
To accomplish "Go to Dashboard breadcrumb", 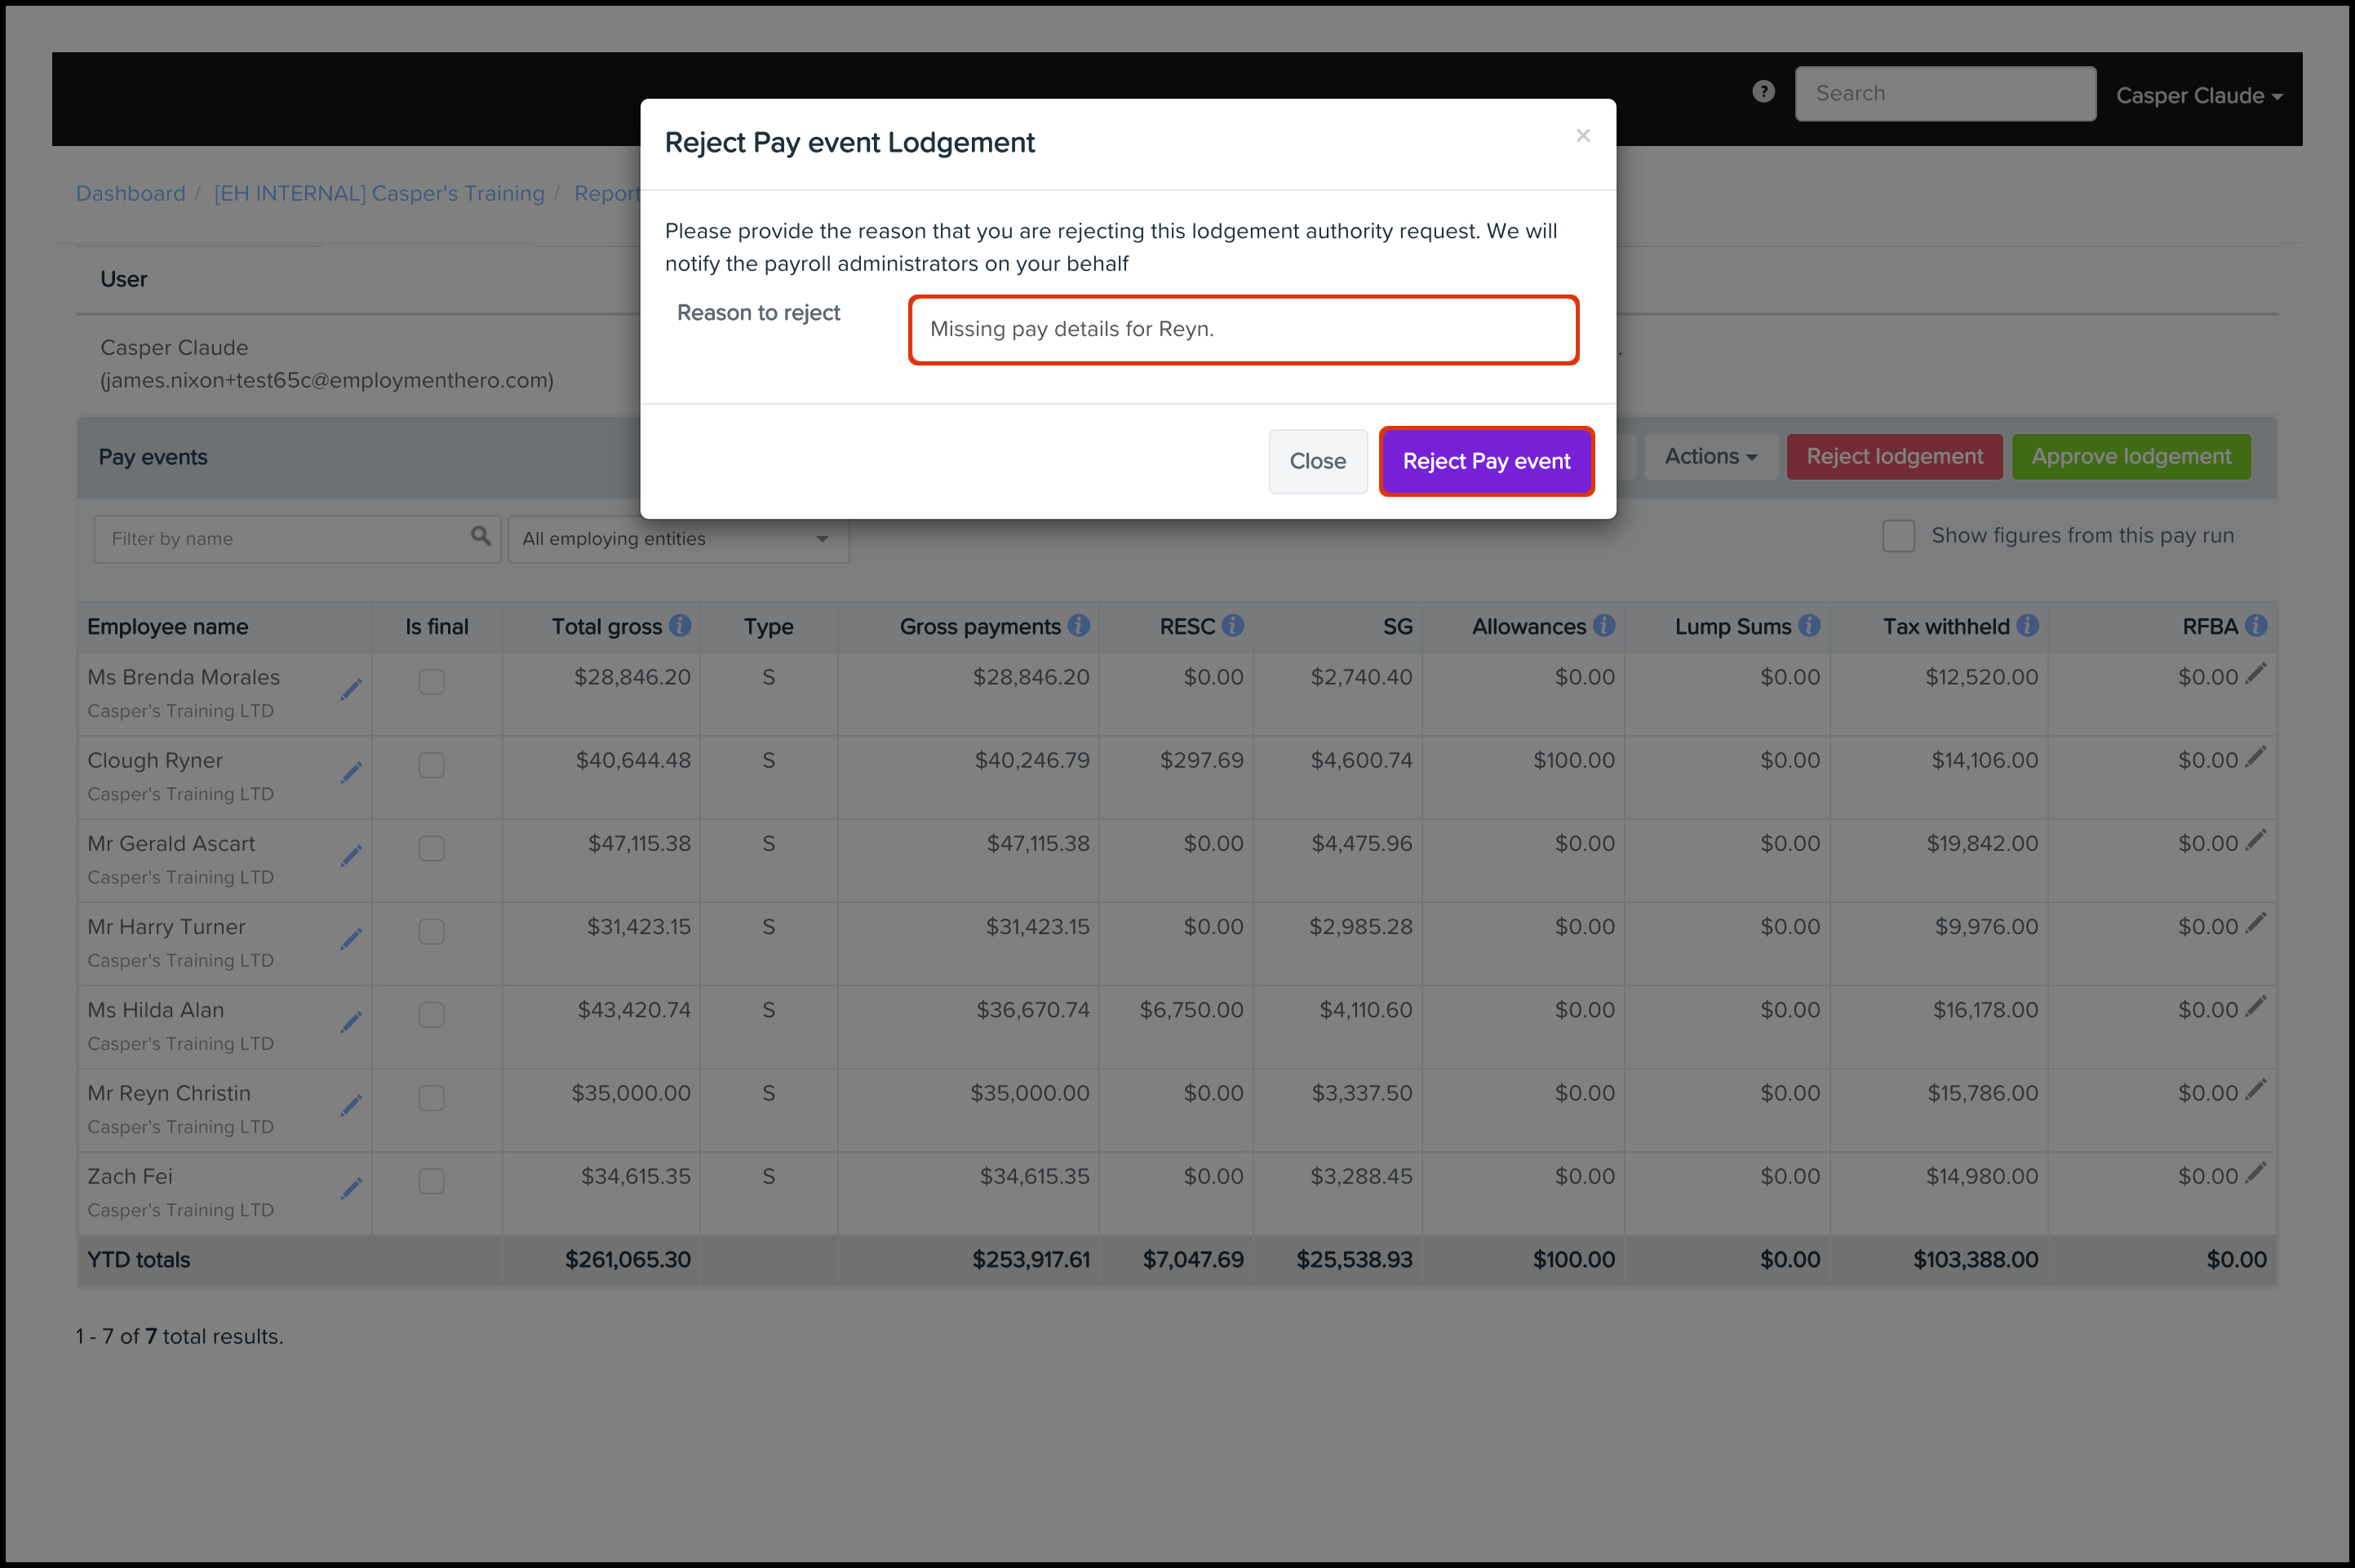I will 131,193.
